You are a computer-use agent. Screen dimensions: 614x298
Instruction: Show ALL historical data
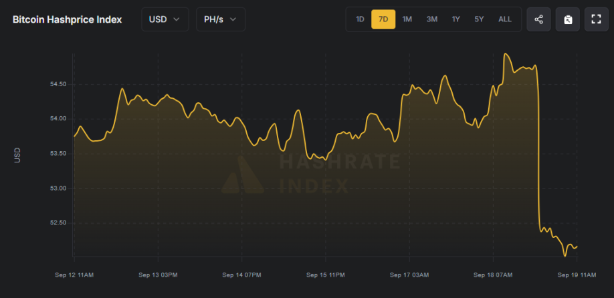pos(504,19)
